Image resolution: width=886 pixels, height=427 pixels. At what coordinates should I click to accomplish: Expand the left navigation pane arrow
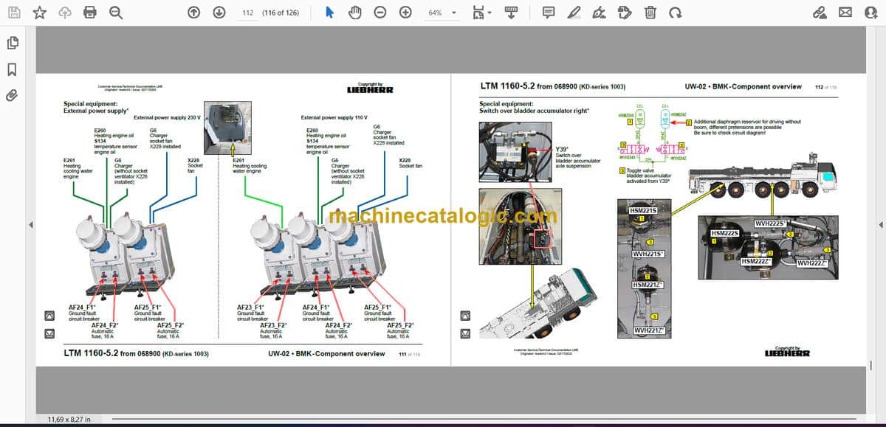point(30,225)
